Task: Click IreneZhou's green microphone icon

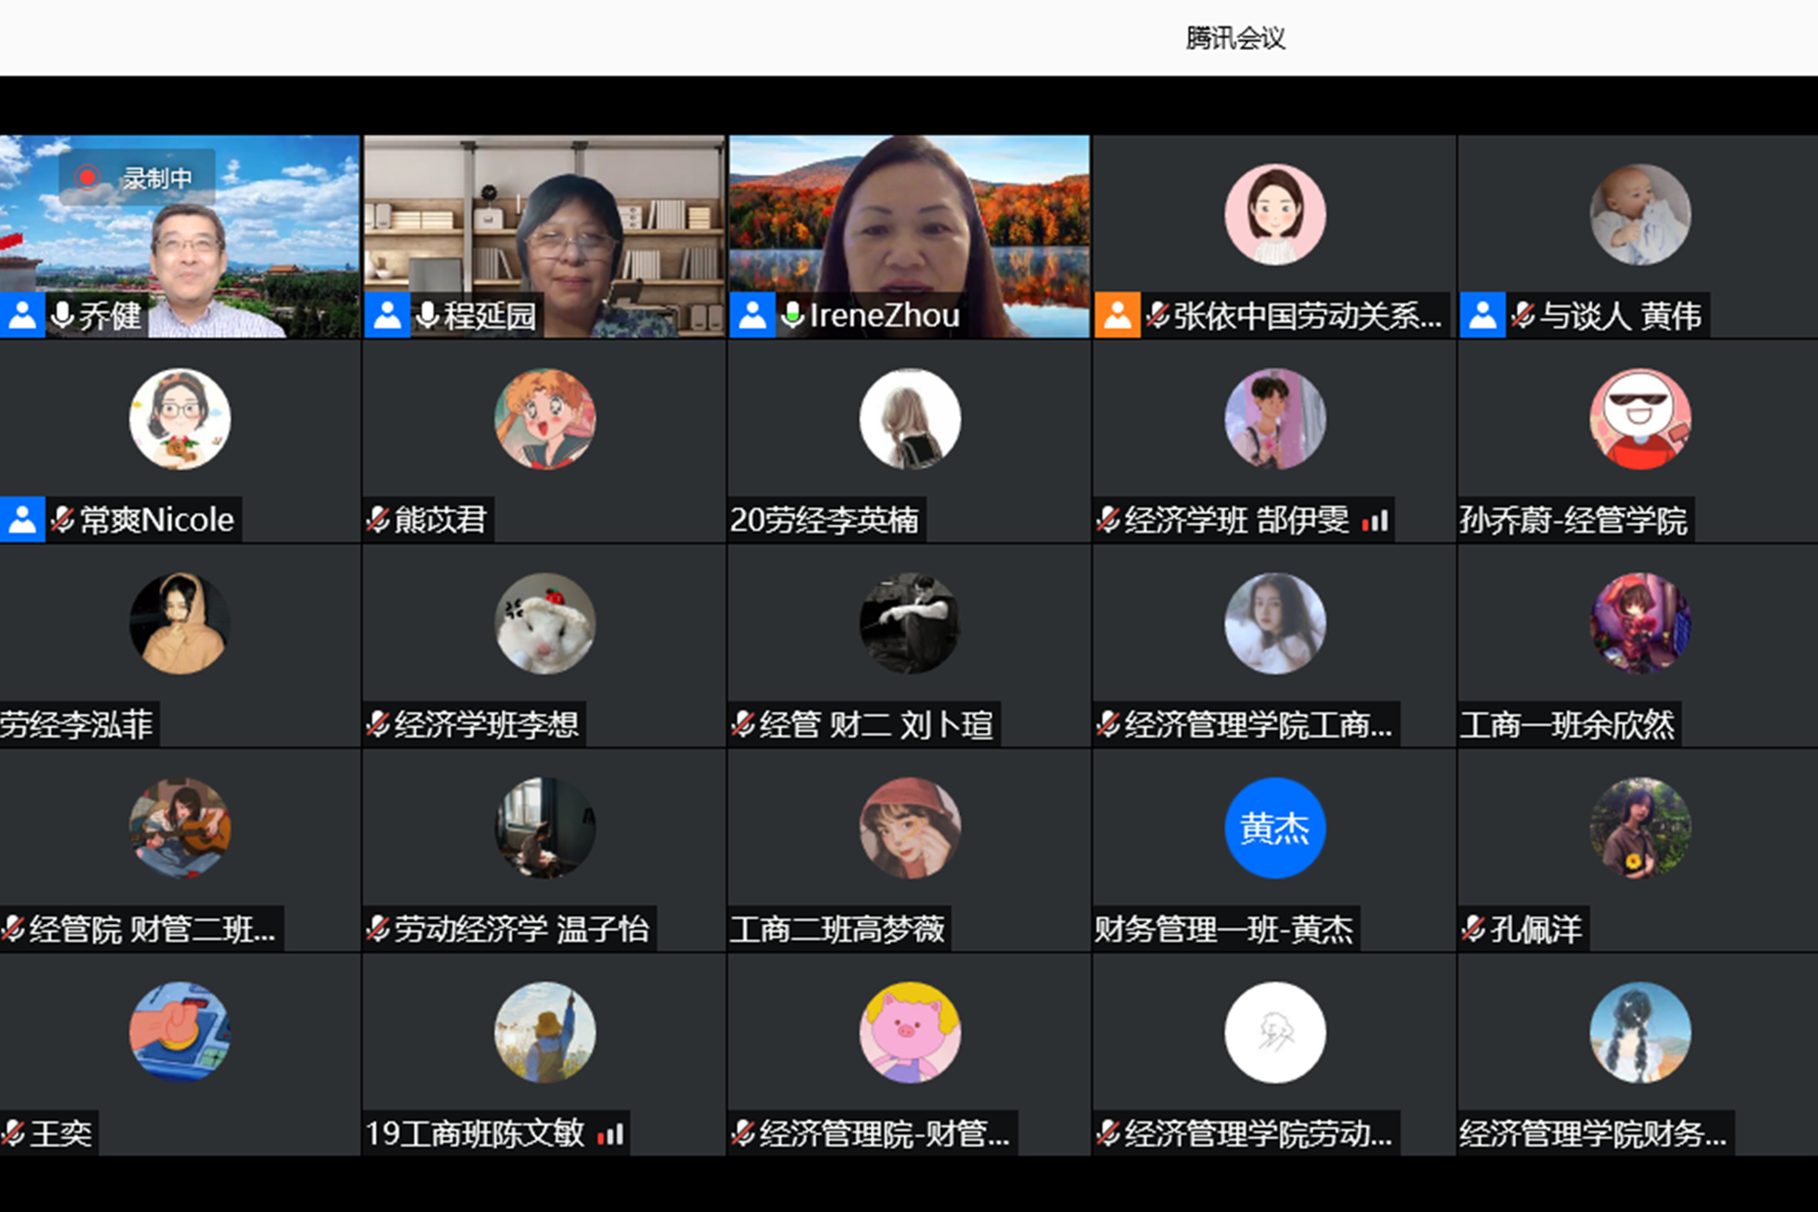Action: pos(793,316)
